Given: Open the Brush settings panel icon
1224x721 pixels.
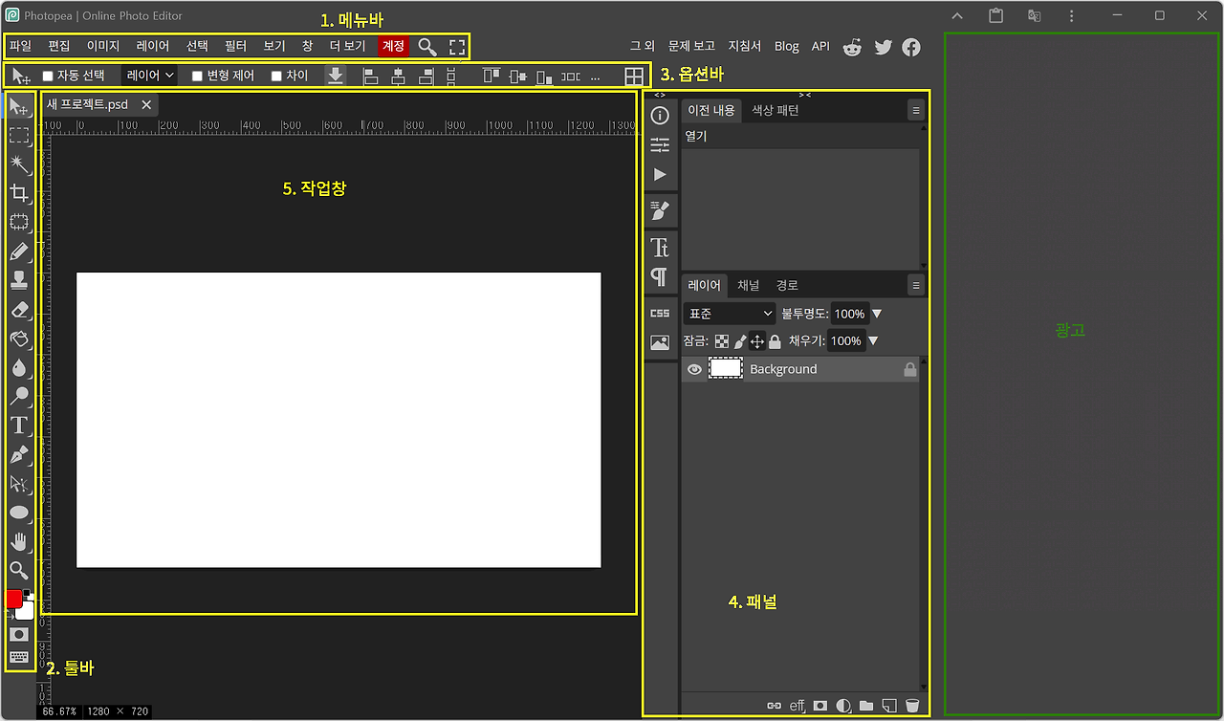Looking at the screenshot, I should [660, 209].
